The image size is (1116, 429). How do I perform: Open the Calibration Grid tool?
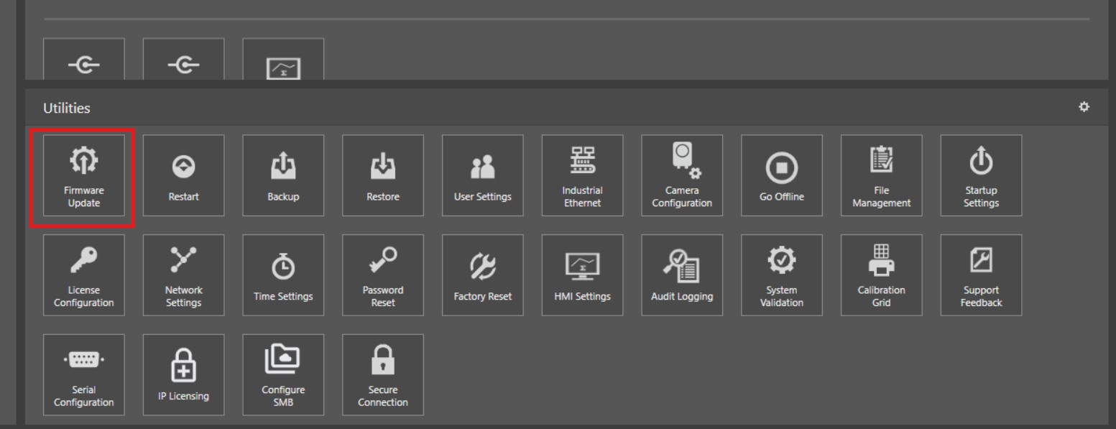click(882, 275)
